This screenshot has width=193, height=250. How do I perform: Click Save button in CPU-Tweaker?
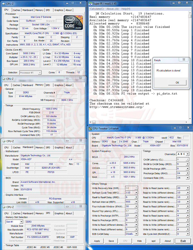[111, 241]
